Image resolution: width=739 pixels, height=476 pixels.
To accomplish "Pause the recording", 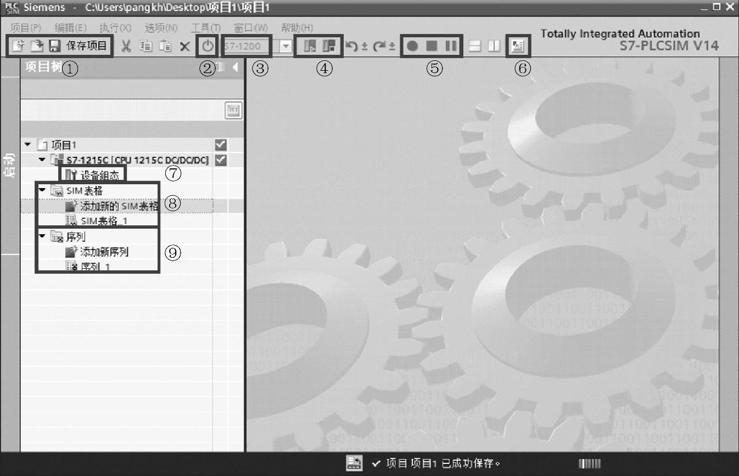I will 451,46.
